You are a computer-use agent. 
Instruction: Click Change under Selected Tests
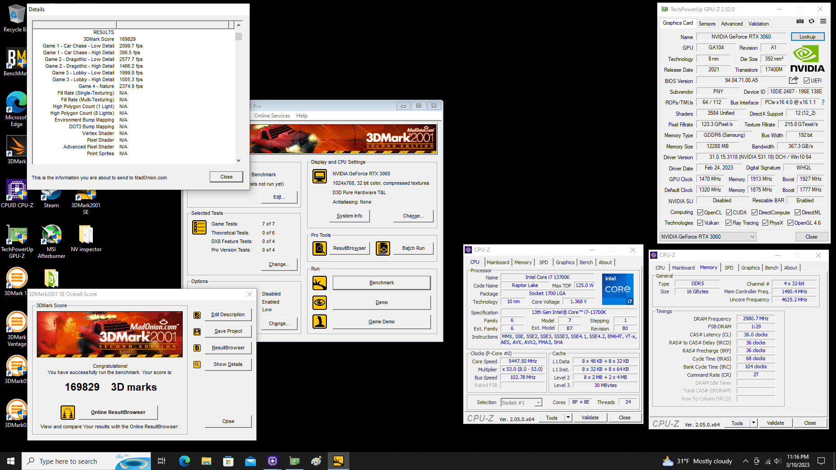click(279, 265)
